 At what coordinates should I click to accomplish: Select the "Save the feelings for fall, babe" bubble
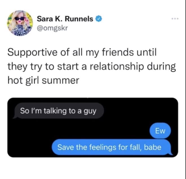tap(112, 147)
